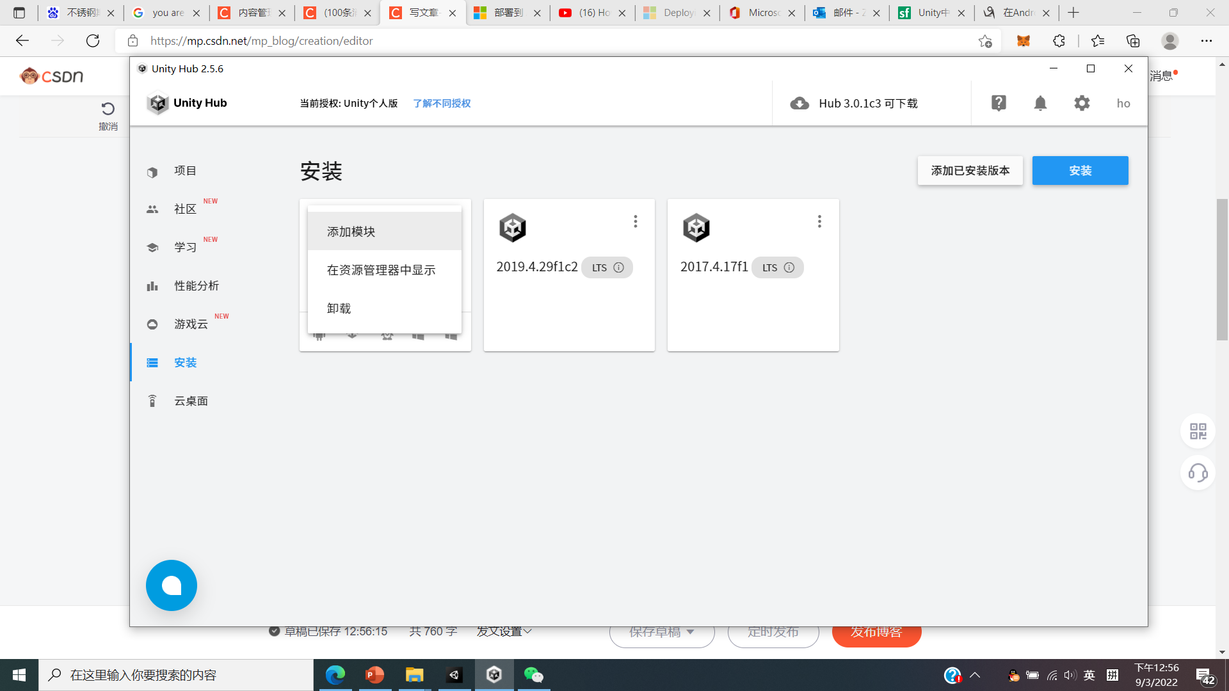
Task: Open notifications with the bell icon
Action: pos(1040,103)
